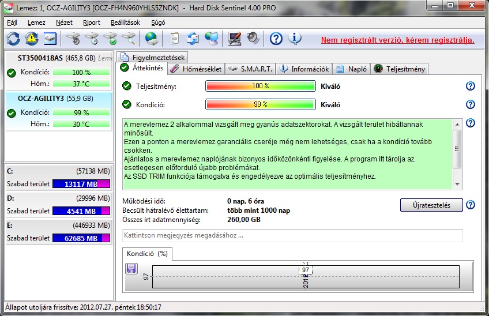Open the Napló tab

(x=352, y=69)
